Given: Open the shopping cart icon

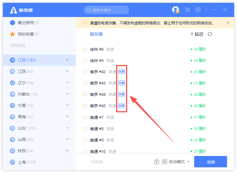Looking at the screenshot, I should point(187,10).
